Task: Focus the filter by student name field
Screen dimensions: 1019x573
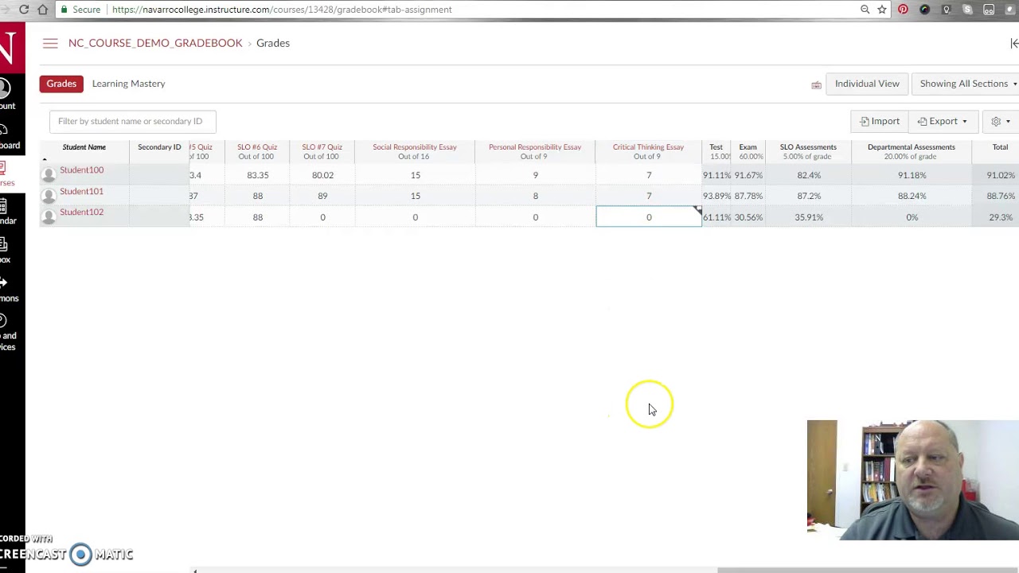Action: tap(132, 121)
